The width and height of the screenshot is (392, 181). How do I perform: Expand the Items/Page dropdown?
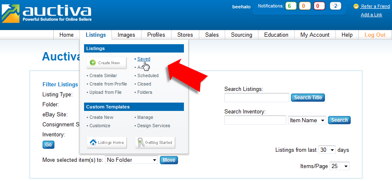click(339, 166)
